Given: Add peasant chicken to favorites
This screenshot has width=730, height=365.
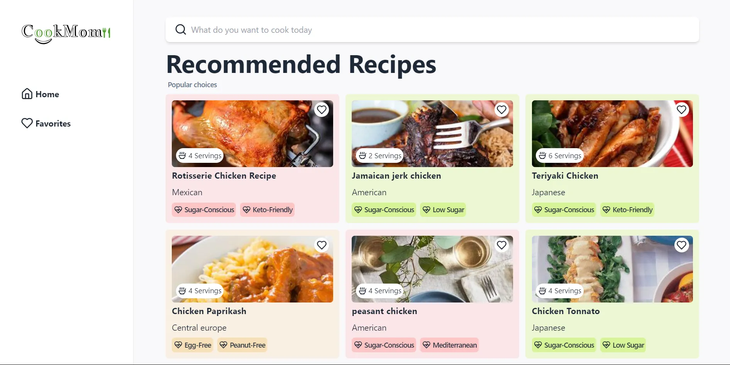Looking at the screenshot, I should [501, 245].
